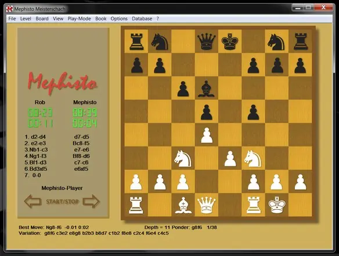Select the white knight on f3
This screenshot has height=256, width=339.
pyautogui.click(x=253, y=159)
